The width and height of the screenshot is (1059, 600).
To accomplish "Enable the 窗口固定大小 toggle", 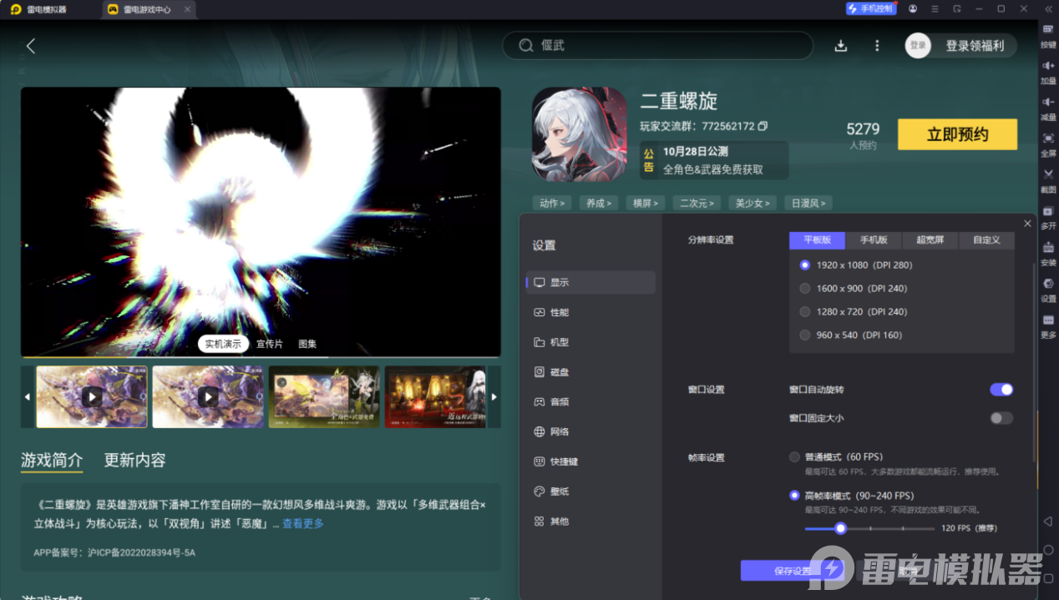I will click(x=1000, y=417).
